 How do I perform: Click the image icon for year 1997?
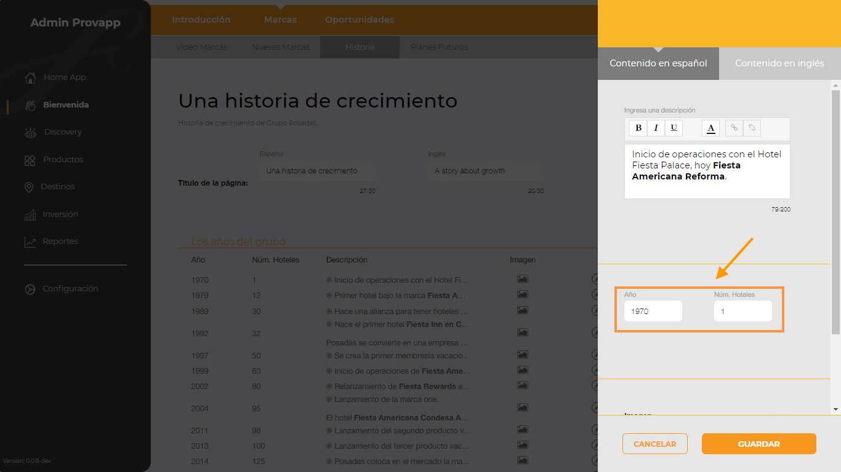(x=523, y=355)
